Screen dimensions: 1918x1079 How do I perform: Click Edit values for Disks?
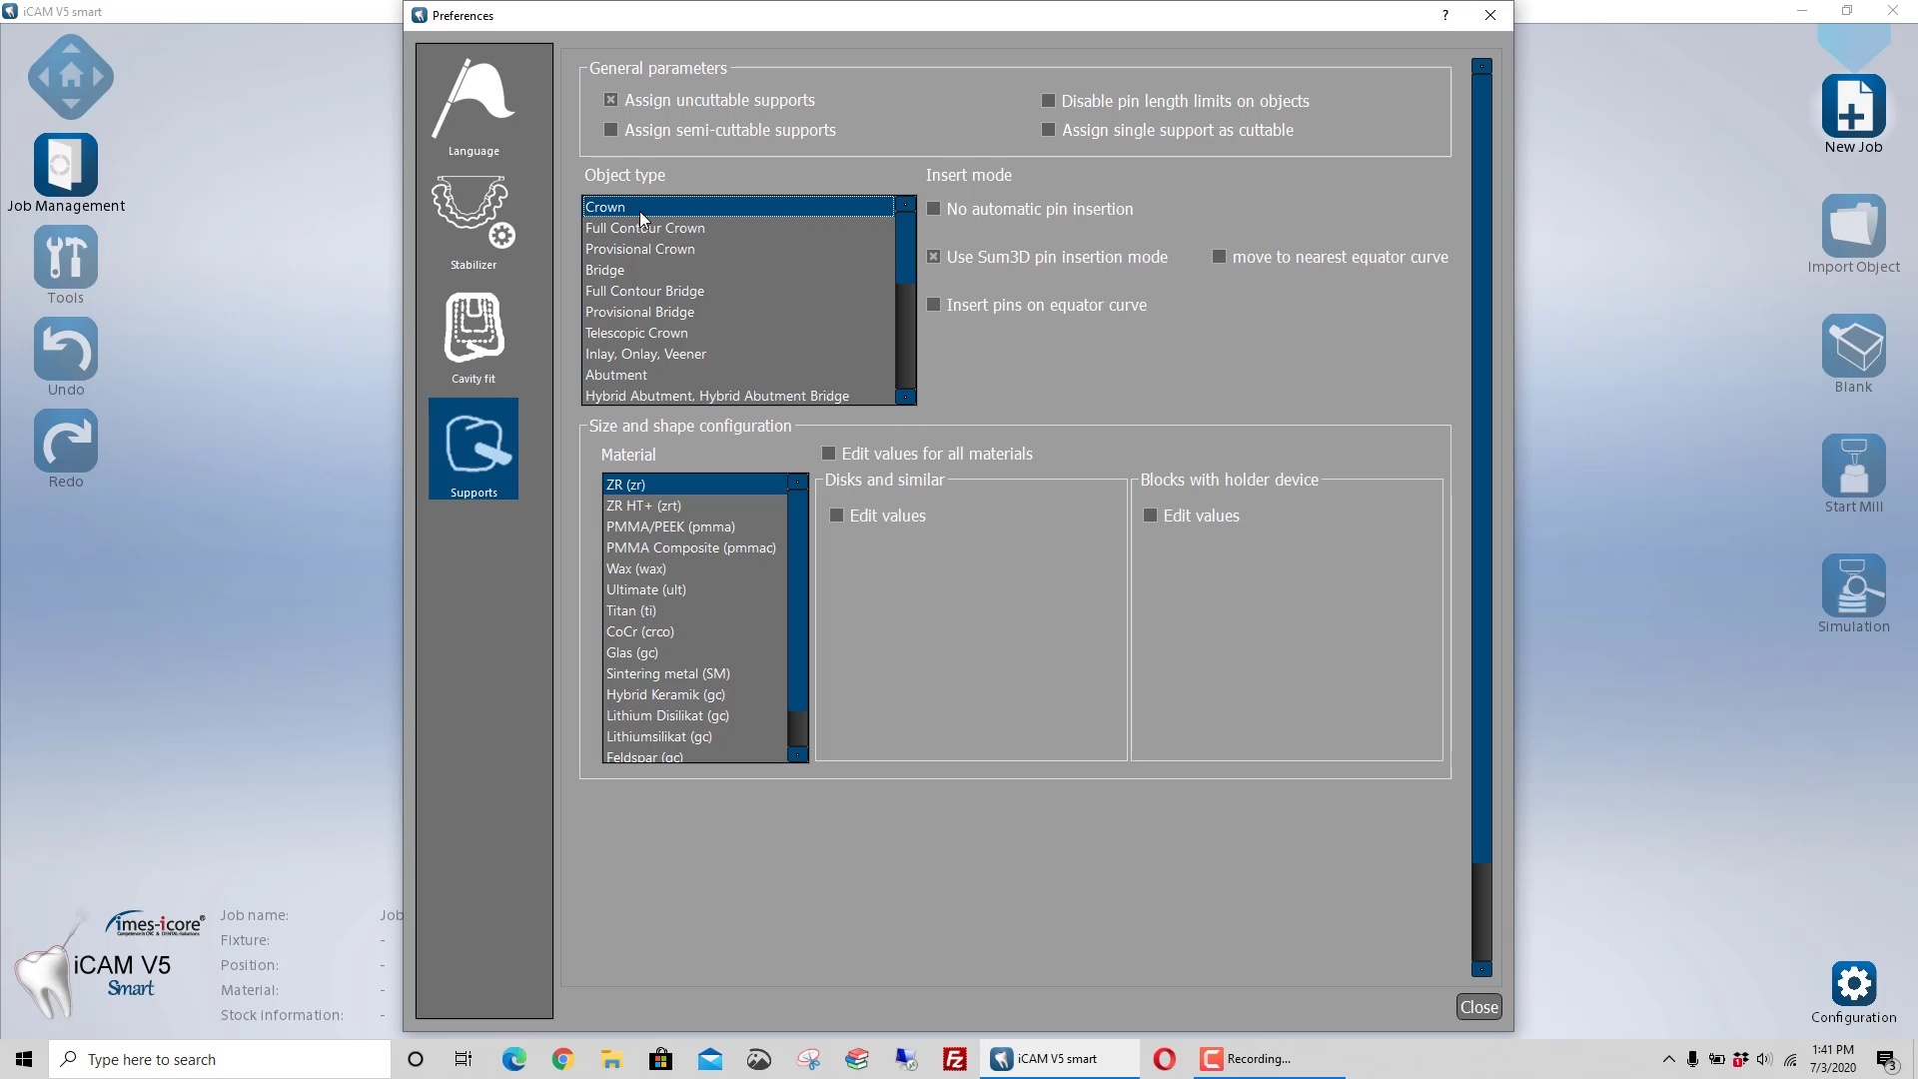coord(836,516)
